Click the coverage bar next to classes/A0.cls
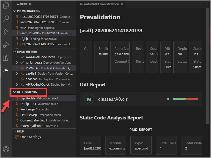212x159 pixels. click(x=185, y=99)
